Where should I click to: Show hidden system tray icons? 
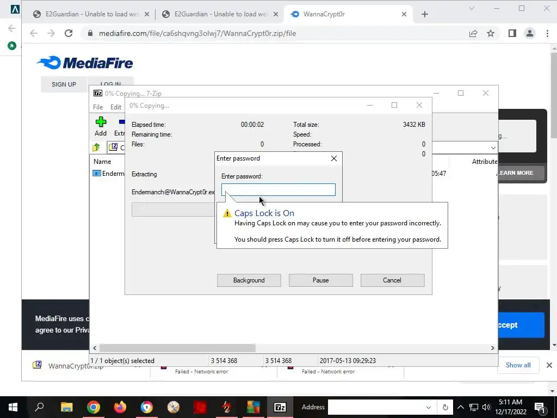(460, 407)
